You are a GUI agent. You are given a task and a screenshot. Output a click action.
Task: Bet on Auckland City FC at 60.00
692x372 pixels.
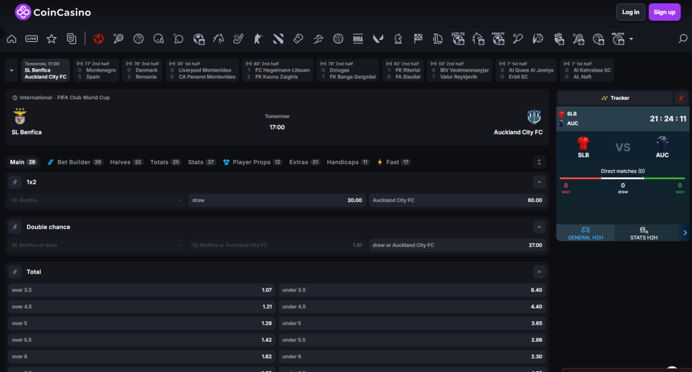tap(458, 200)
